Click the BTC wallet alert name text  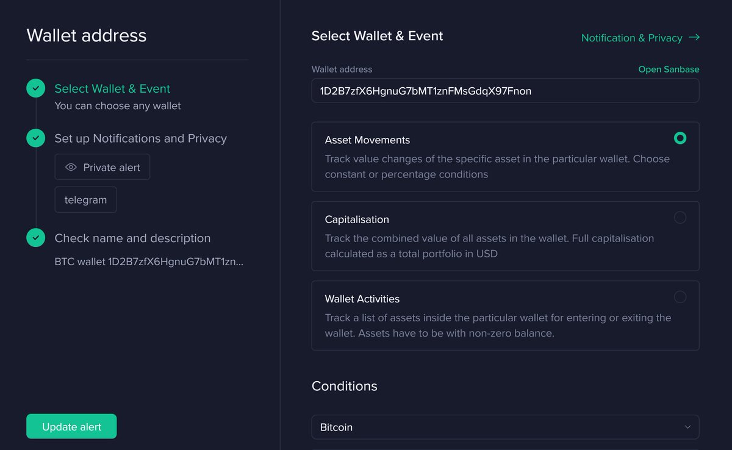point(149,262)
